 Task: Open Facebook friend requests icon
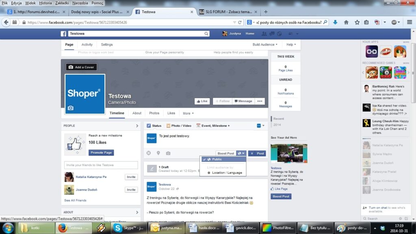tap(265, 34)
